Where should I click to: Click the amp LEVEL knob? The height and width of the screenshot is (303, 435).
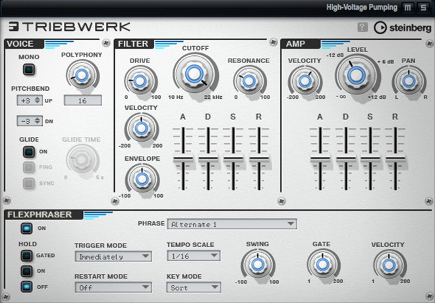click(x=357, y=75)
